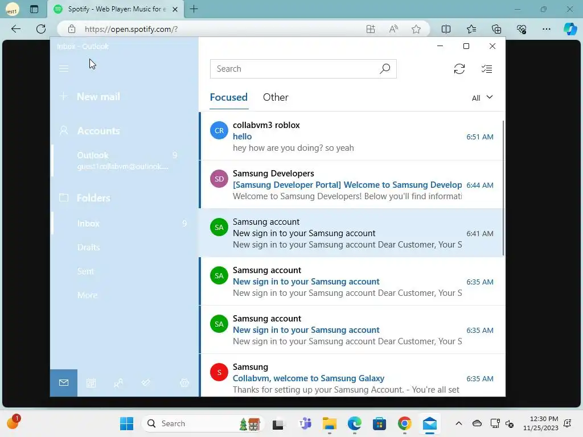The height and width of the screenshot is (437, 583).
Task: Open Microsoft Teams from taskbar
Action: pos(305,423)
